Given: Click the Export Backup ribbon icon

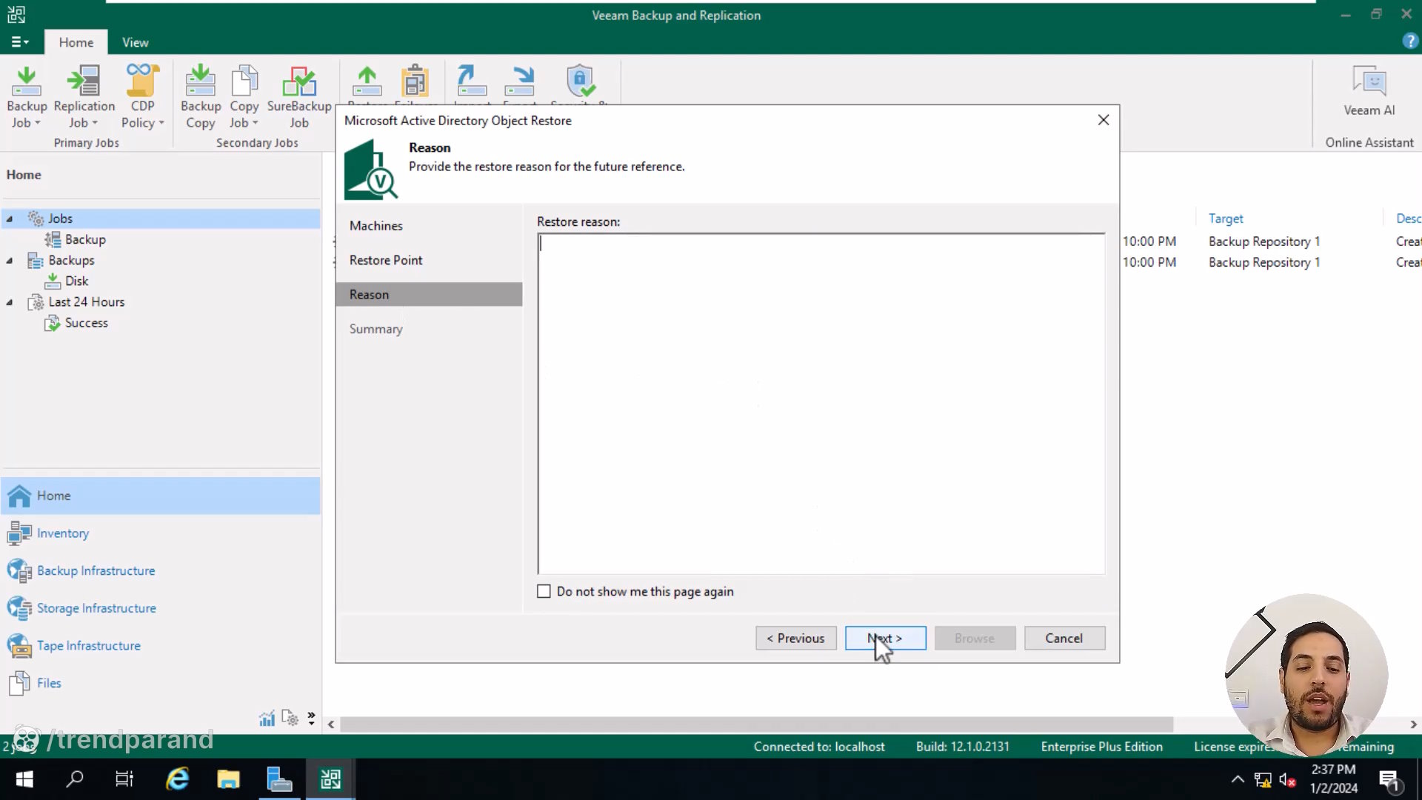Looking at the screenshot, I should [519, 81].
